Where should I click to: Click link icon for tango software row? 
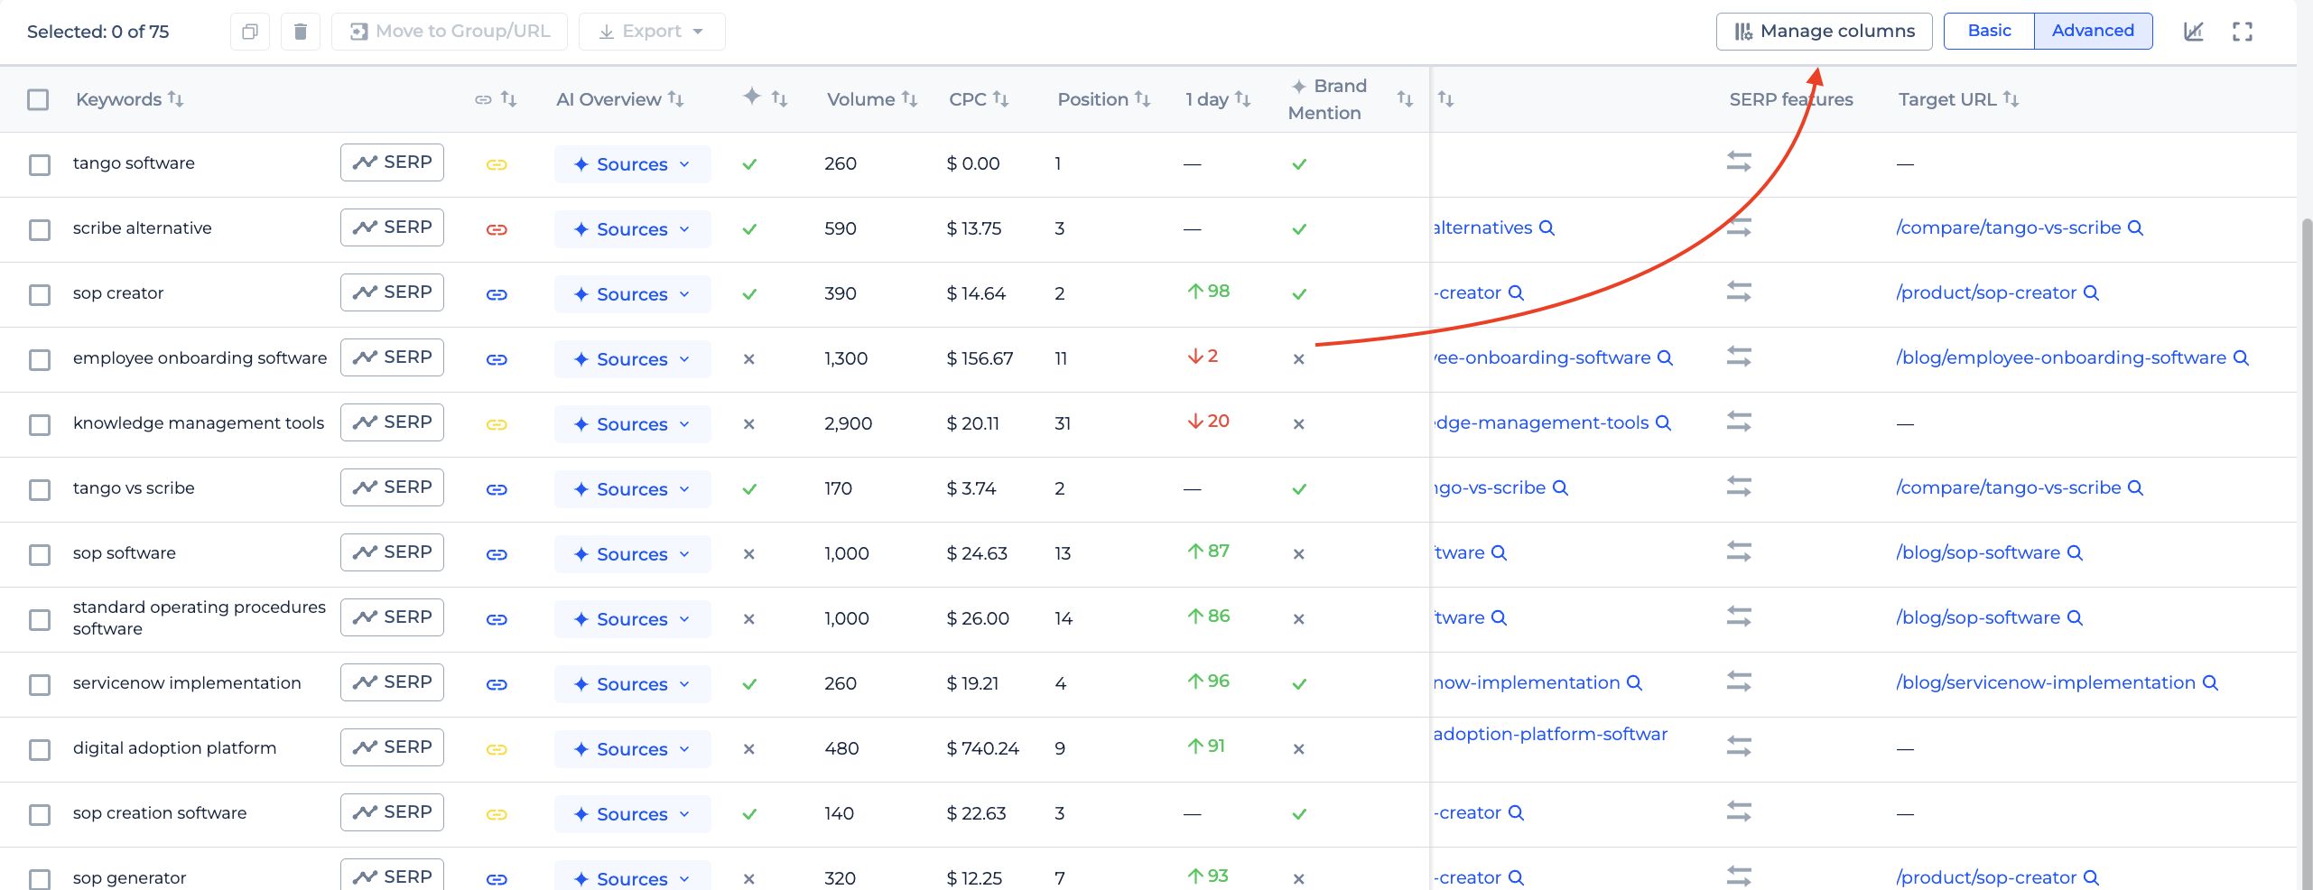(x=497, y=164)
